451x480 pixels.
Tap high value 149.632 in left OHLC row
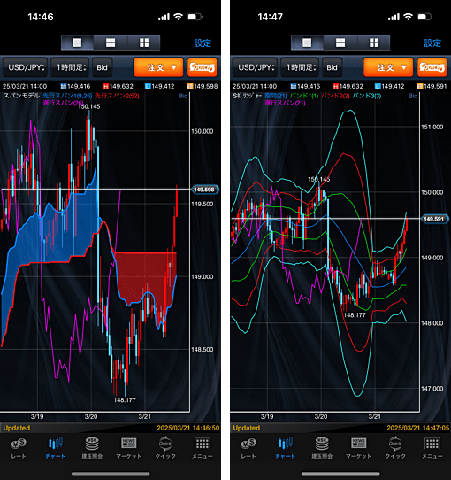click(121, 86)
